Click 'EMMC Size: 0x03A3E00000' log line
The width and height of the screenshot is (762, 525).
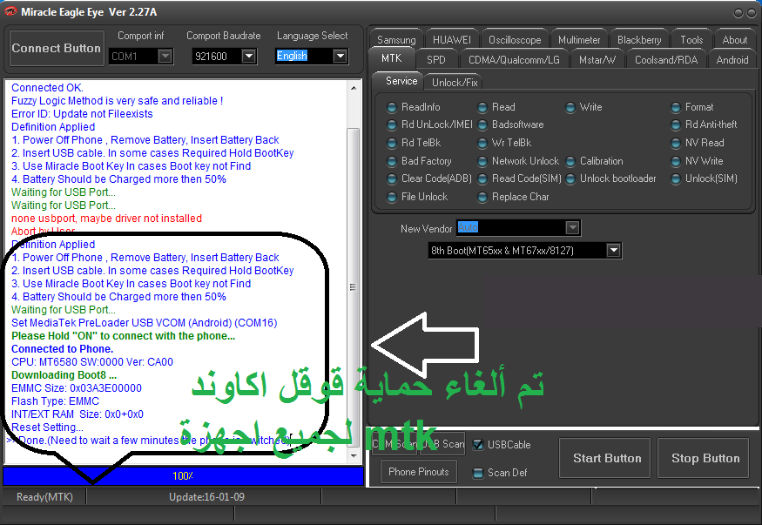pos(77,388)
